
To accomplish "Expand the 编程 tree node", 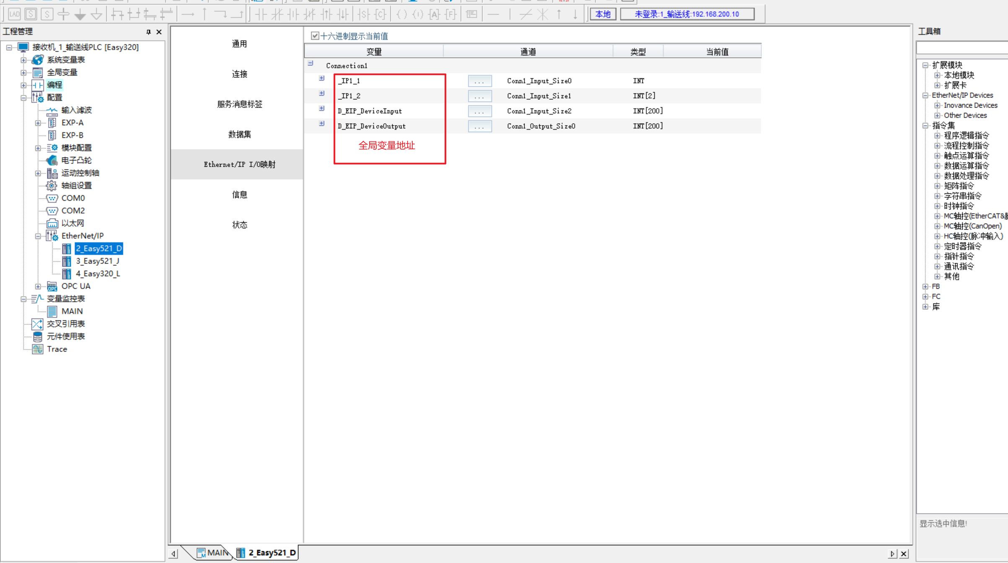I will coord(23,85).
